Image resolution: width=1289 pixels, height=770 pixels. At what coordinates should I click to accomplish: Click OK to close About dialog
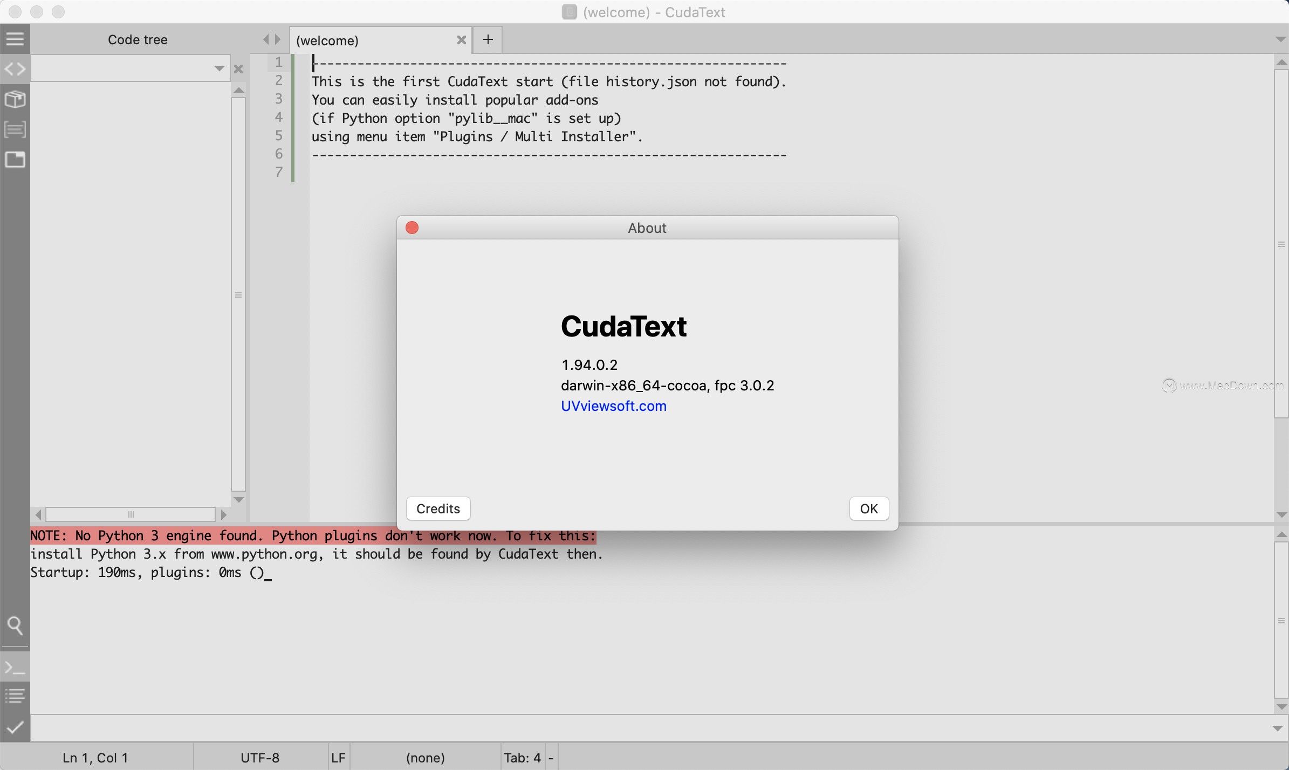[x=868, y=508]
